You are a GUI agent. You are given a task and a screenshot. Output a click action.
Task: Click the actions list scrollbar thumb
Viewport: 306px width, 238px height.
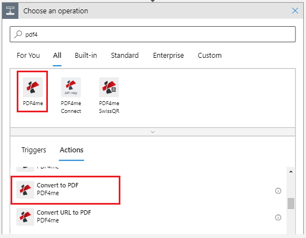pos(291,204)
